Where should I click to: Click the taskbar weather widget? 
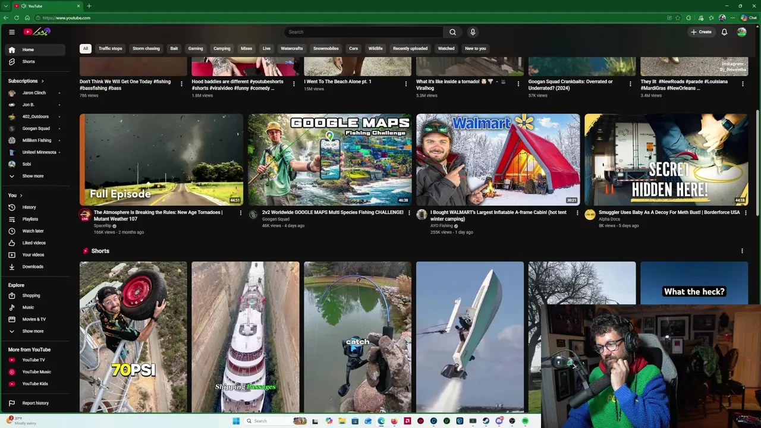pos(21,421)
